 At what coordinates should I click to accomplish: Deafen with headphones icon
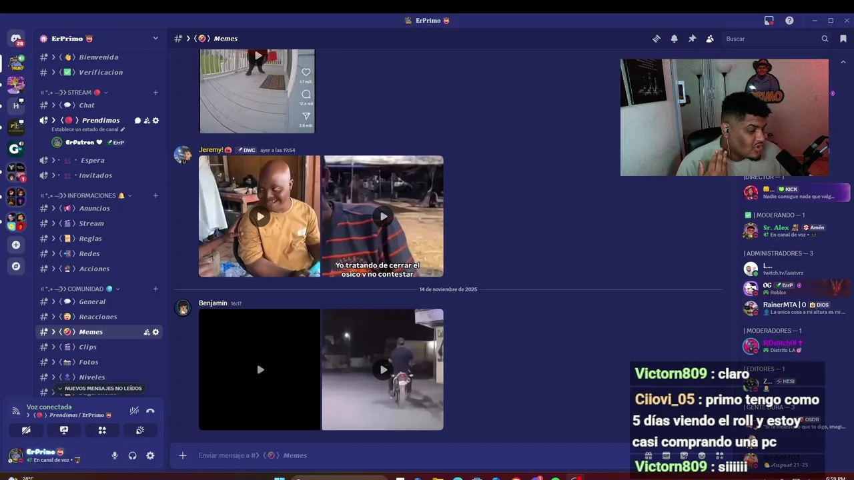click(132, 455)
